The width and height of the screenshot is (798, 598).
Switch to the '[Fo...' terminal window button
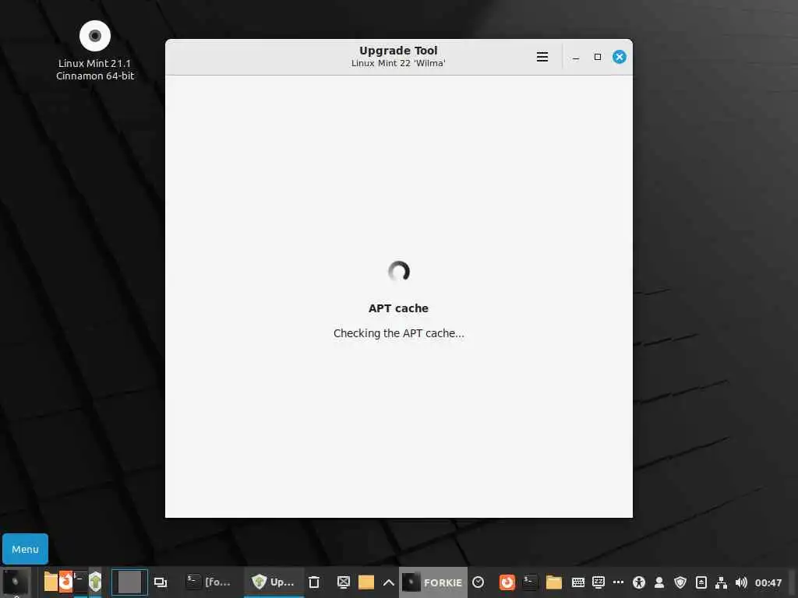209,582
